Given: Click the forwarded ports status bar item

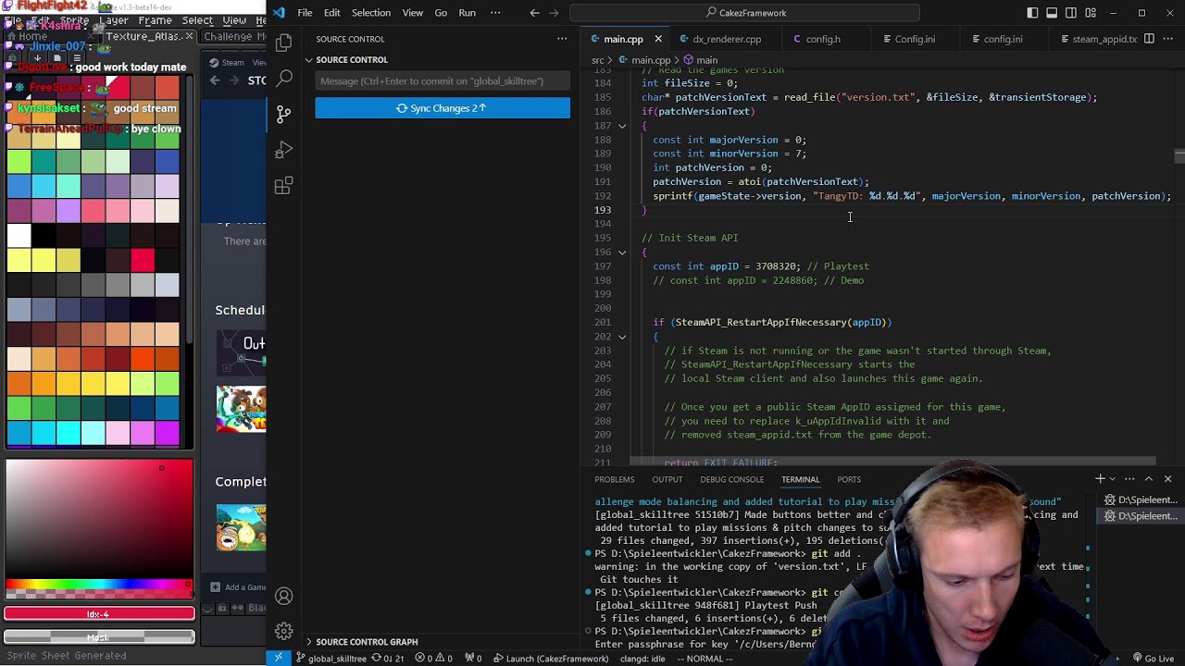Looking at the screenshot, I should [472, 659].
